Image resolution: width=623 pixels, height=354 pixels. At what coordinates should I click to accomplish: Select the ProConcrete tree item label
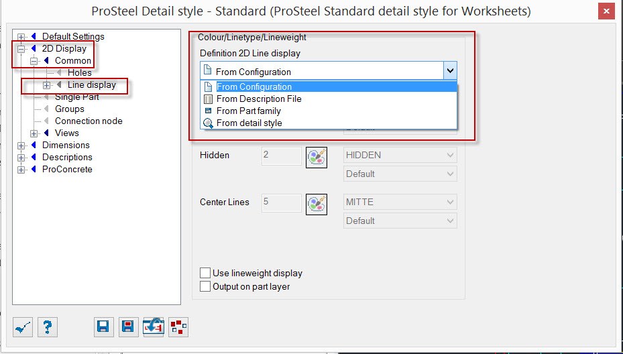[67, 169]
